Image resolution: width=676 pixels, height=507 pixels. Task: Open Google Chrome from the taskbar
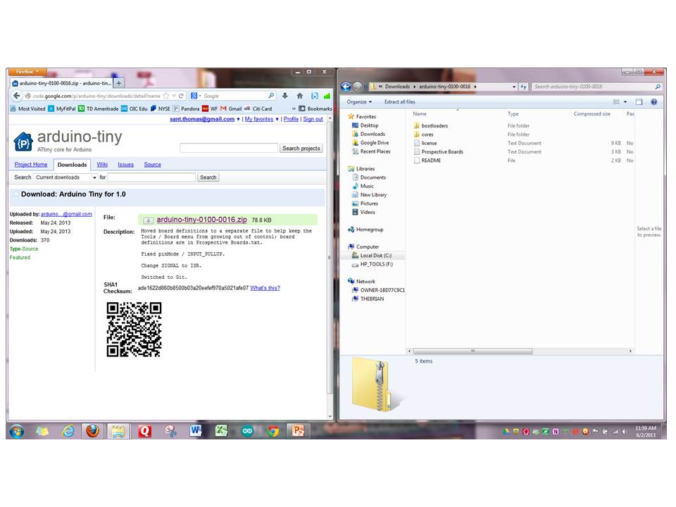coord(273,430)
